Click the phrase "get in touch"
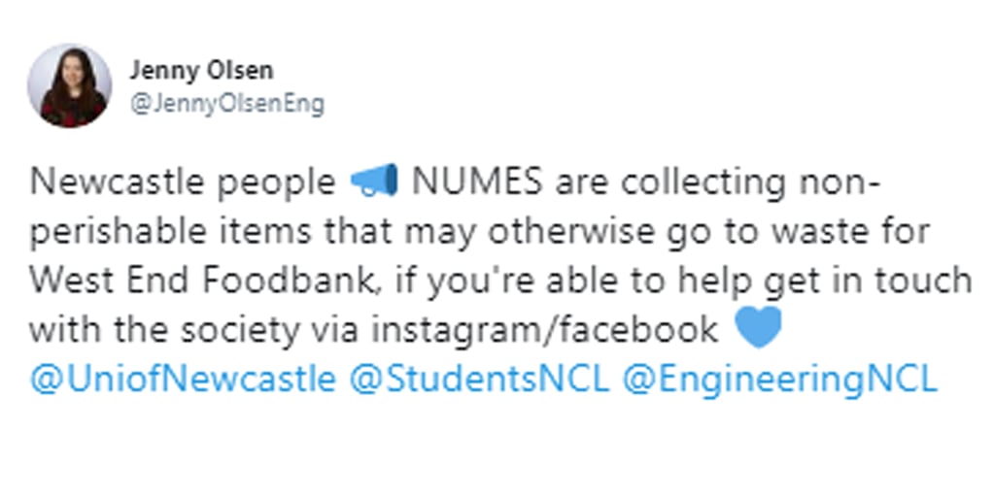 [x=861, y=281]
